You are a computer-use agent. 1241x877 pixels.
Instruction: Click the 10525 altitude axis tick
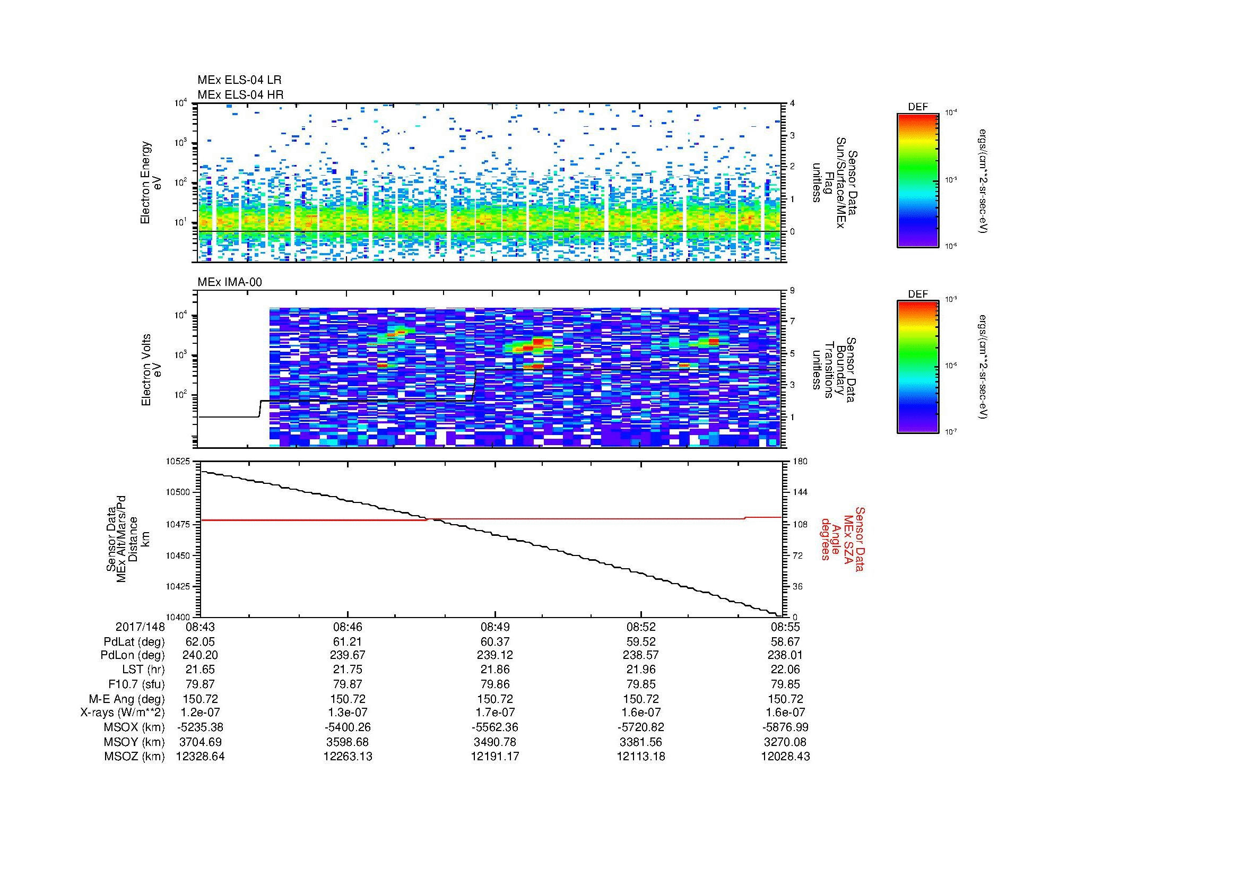pos(178,462)
